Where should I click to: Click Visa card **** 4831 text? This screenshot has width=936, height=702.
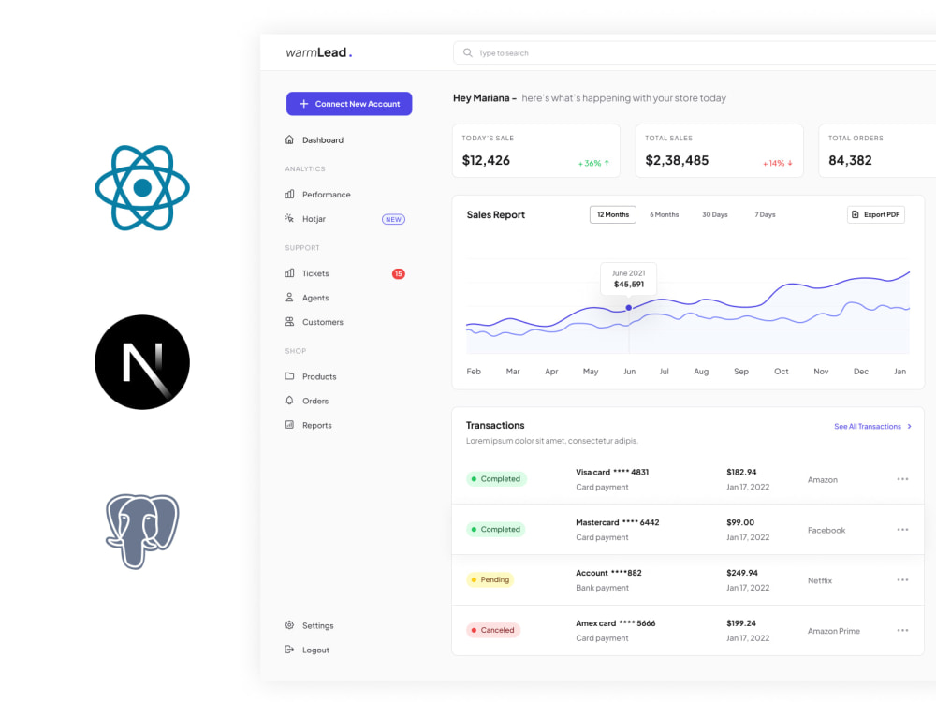612,472
